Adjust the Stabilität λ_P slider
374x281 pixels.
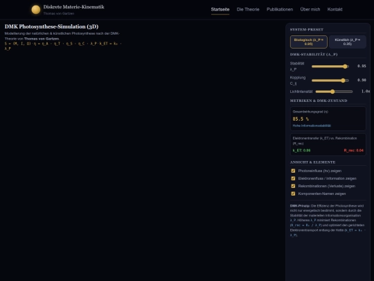pyautogui.click(x=330, y=67)
